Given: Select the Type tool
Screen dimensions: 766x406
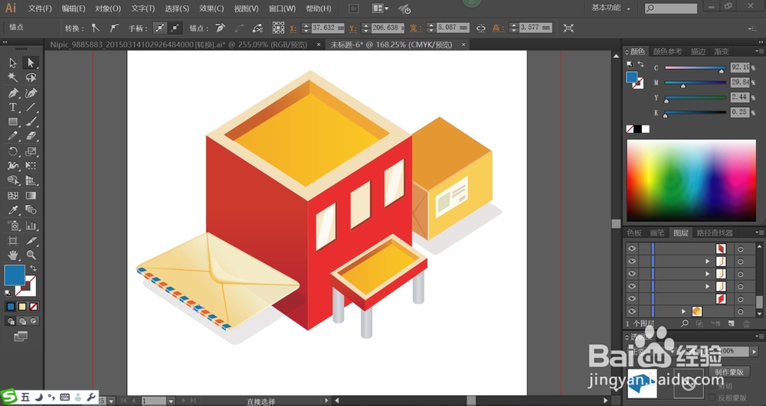Looking at the screenshot, I should [13, 107].
